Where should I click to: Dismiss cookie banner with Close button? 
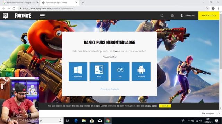click(x=165, y=106)
